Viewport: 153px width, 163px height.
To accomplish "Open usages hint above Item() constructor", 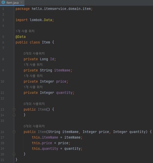I will (x=34, y=104).
